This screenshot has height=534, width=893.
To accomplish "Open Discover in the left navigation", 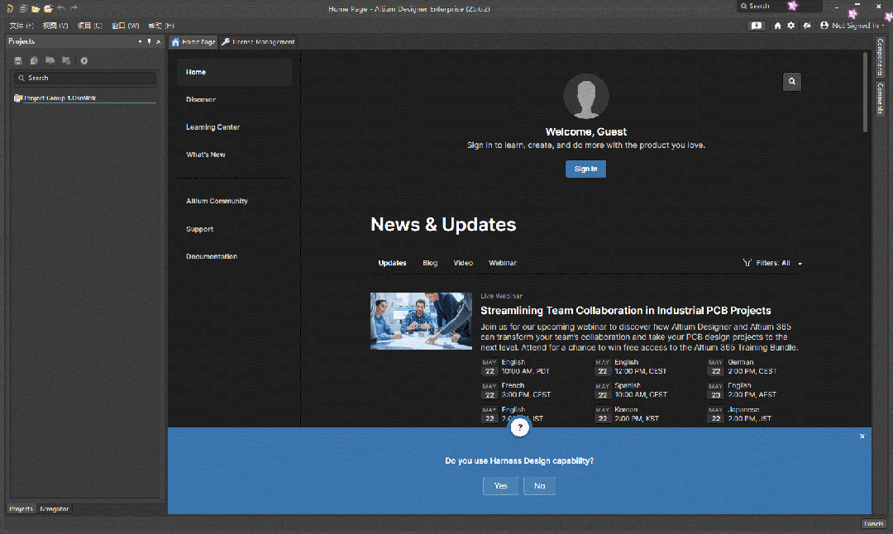I will coord(200,100).
